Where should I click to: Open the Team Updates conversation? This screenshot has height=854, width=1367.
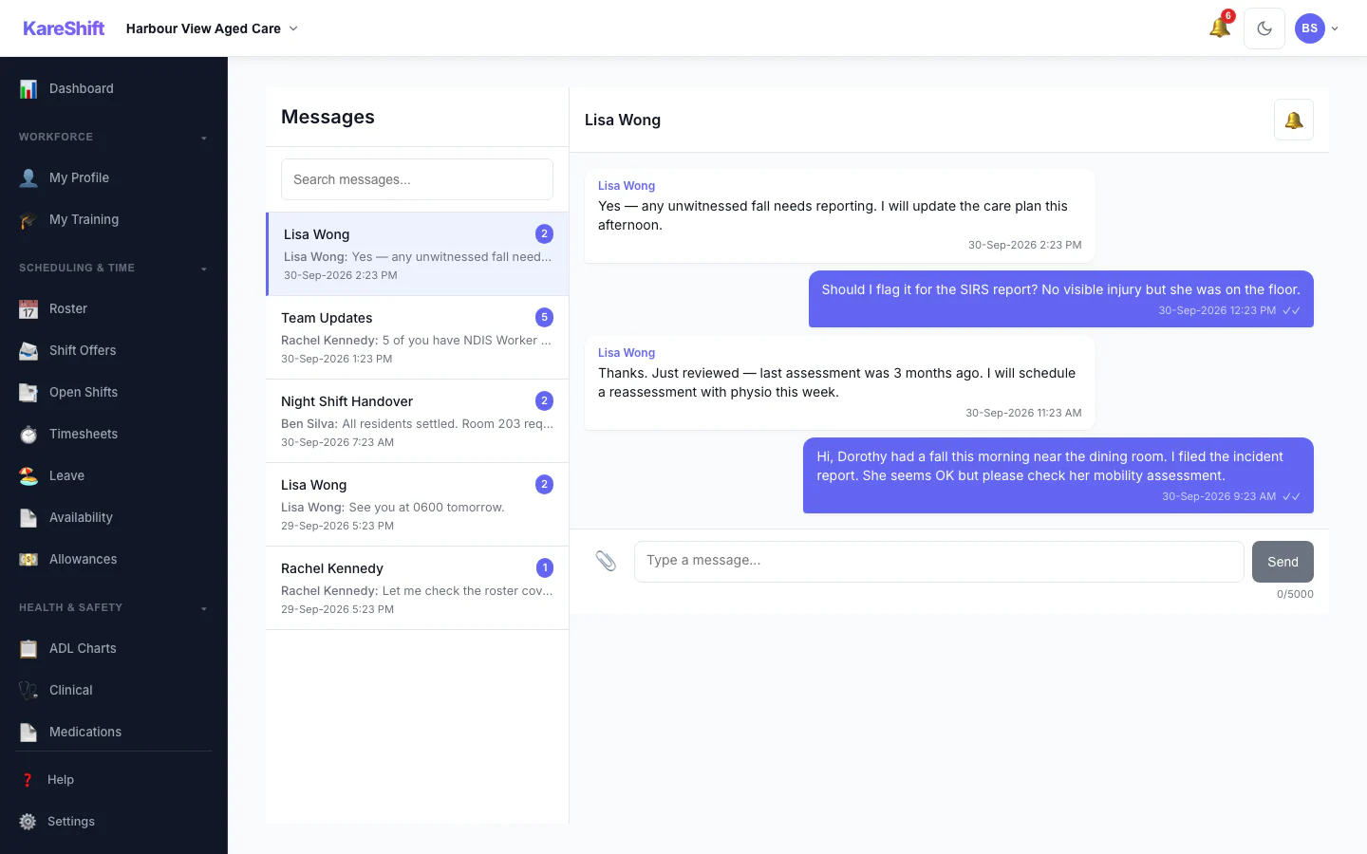(418, 338)
